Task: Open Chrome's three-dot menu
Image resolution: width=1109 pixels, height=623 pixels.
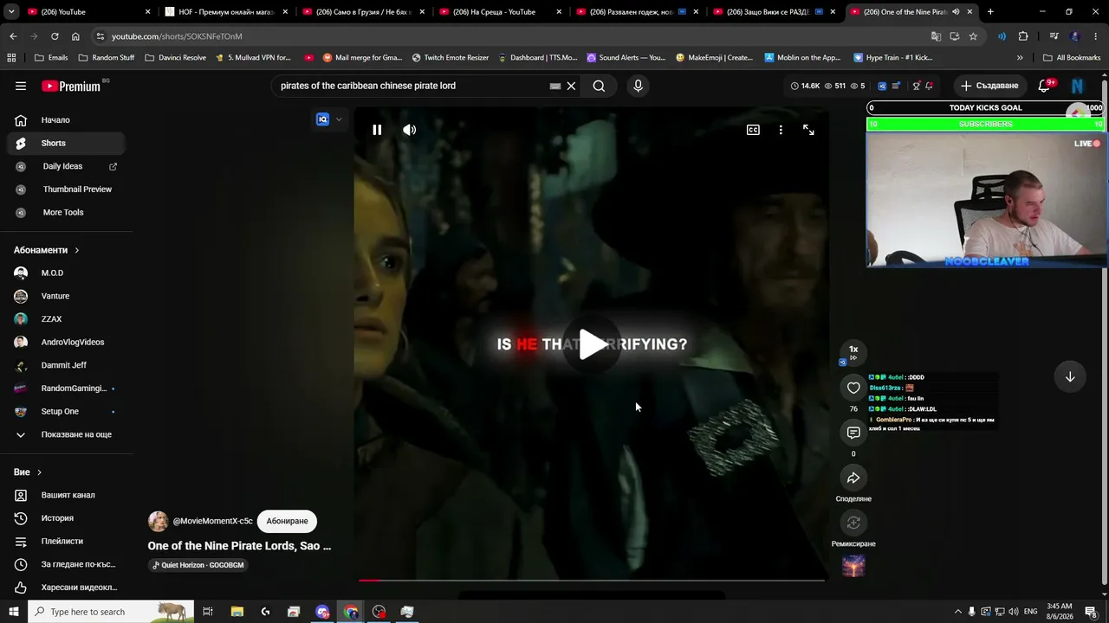Action: tap(1096, 36)
